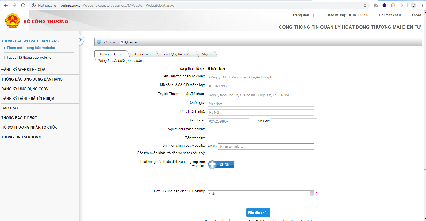Click the Gửi hồ sơ submit icon

pos(99,42)
